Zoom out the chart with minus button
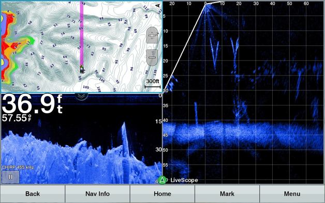Screen dimensions: 325x203 [152, 58]
